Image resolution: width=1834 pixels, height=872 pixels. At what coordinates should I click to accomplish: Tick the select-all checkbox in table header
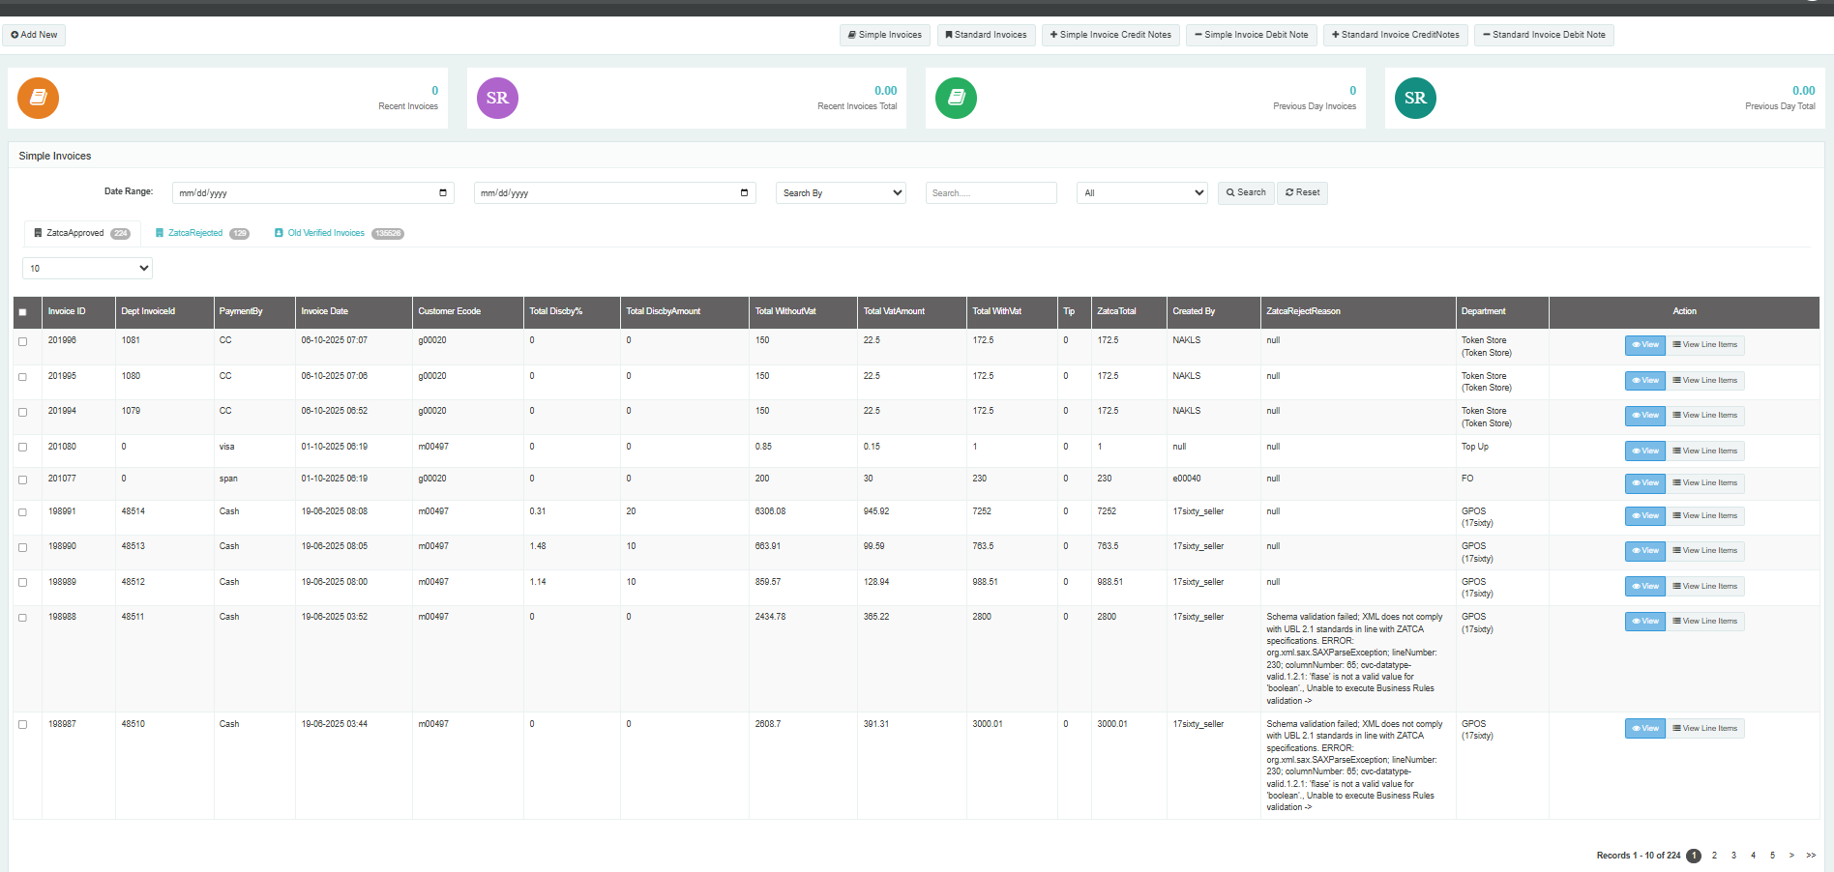click(23, 312)
